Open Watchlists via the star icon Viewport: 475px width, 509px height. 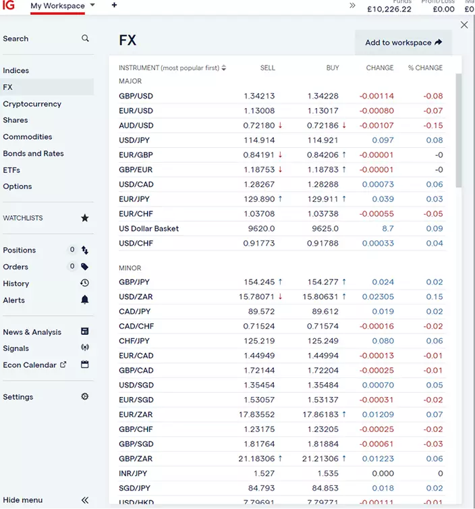(x=85, y=218)
